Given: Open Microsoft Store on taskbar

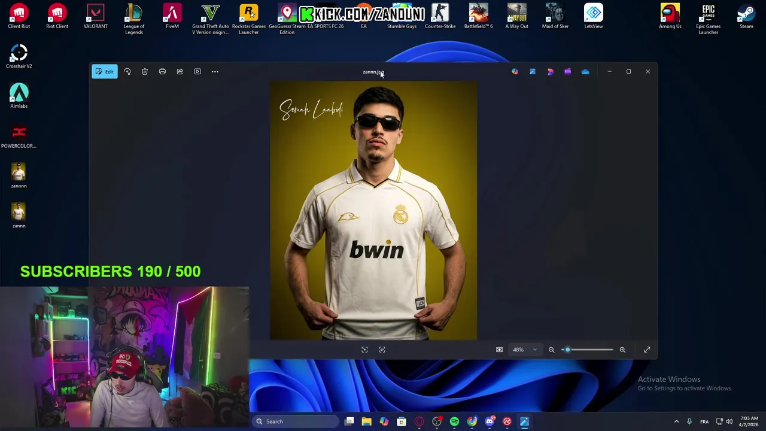Looking at the screenshot, I should click(402, 421).
